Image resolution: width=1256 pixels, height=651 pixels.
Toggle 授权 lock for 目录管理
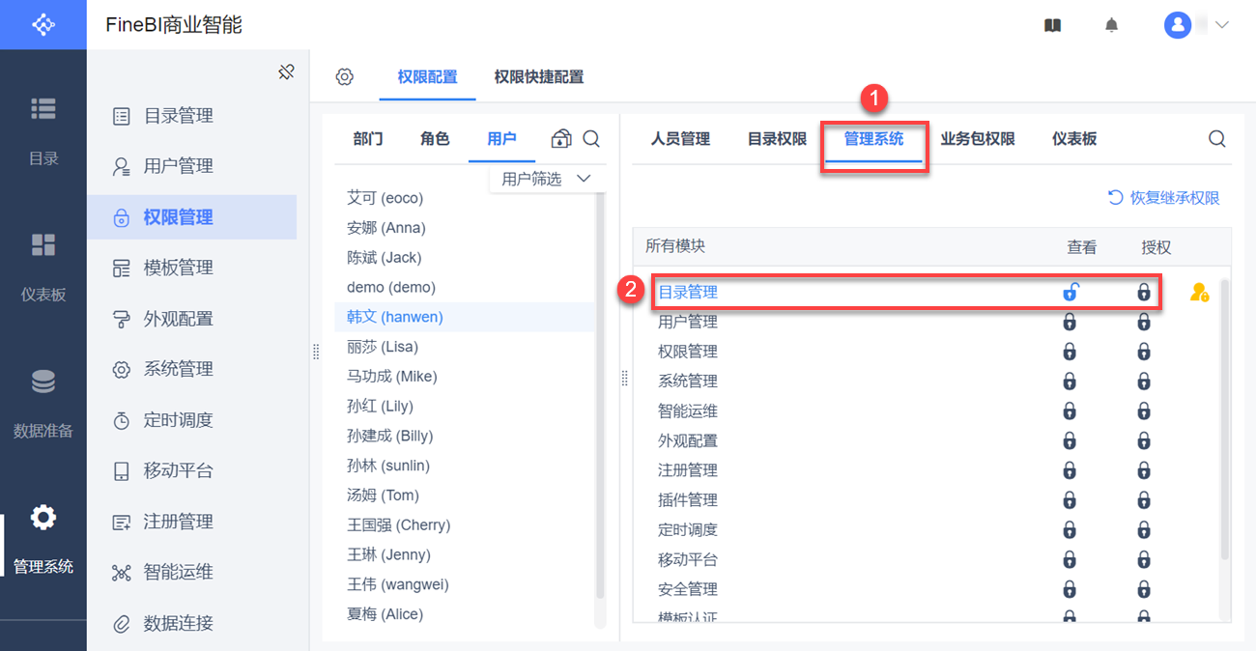[1144, 292]
